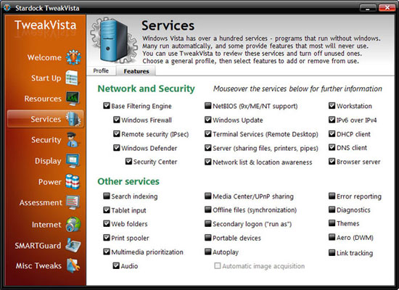Click the Start Up list icon
The height and width of the screenshot is (290, 399).
point(73,78)
